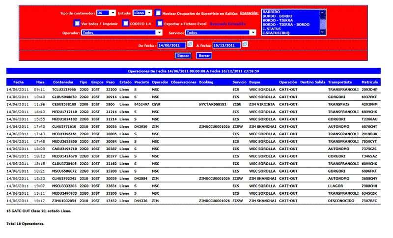Choose C.STATUS/BUQ in operation list

(276, 33)
